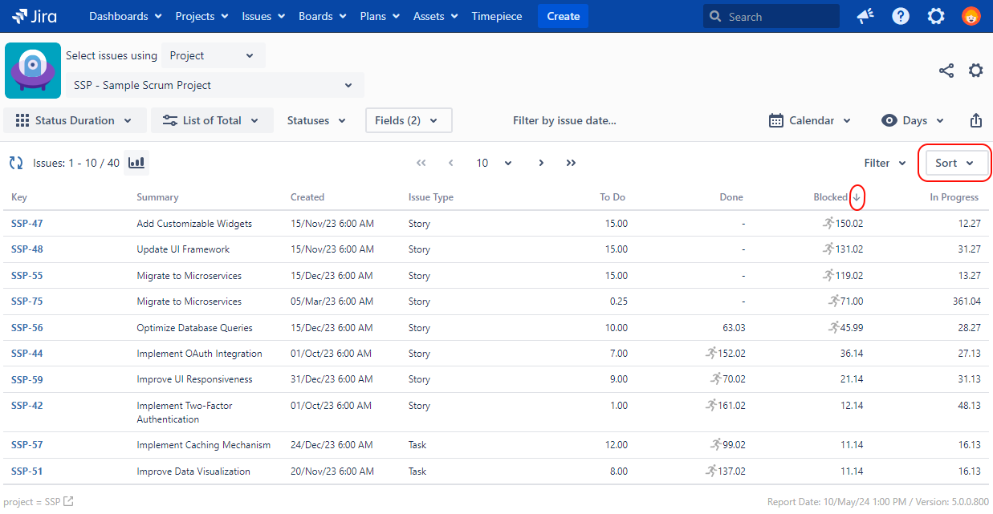Click the user profile avatar
The image size is (993, 514).
971,16
